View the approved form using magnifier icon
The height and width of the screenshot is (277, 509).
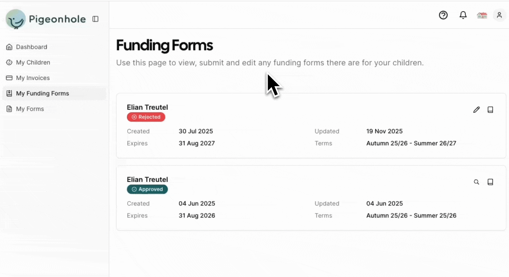pyautogui.click(x=477, y=182)
